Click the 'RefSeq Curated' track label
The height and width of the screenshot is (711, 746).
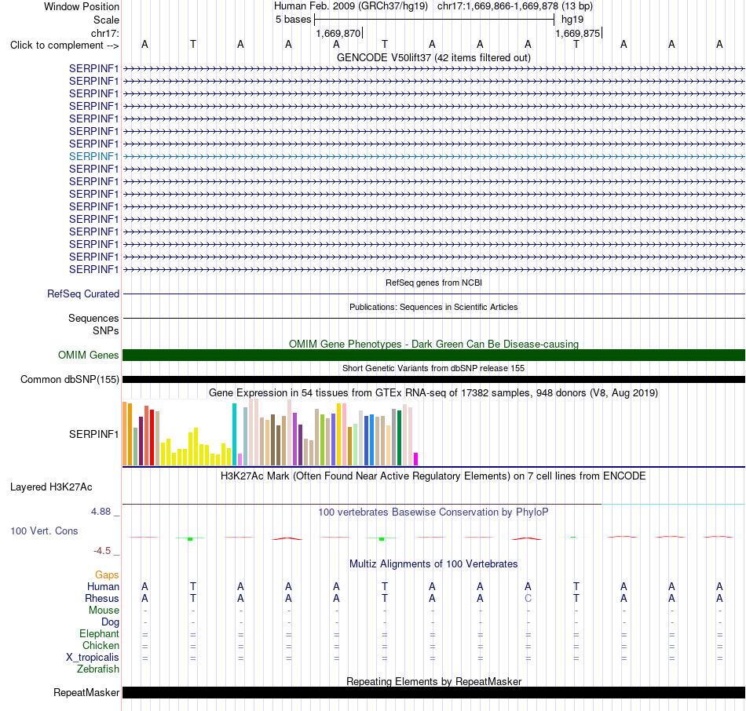pos(83,294)
